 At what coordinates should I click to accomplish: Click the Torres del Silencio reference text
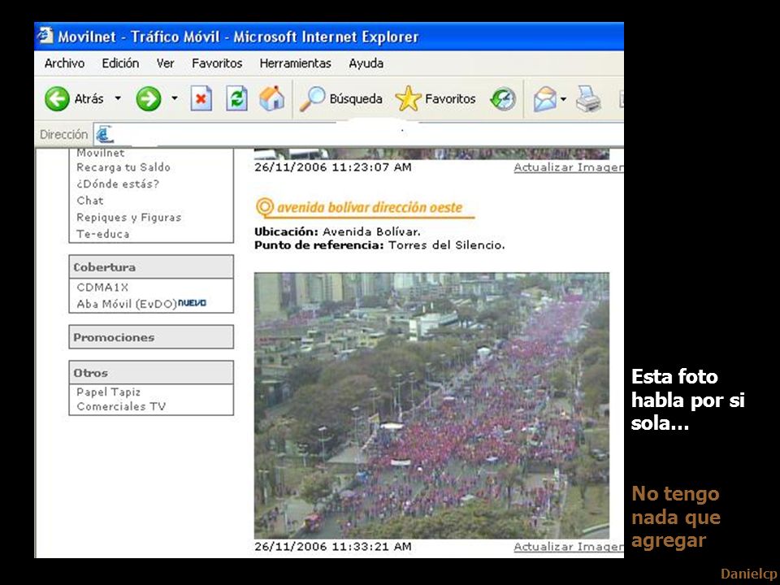(446, 245)
